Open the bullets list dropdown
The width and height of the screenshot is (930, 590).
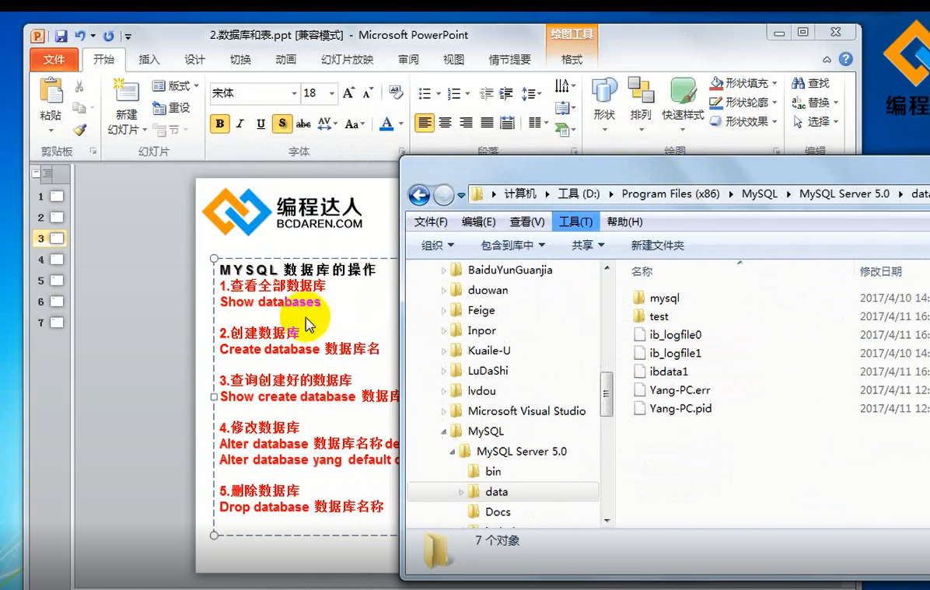coord(439,94)
